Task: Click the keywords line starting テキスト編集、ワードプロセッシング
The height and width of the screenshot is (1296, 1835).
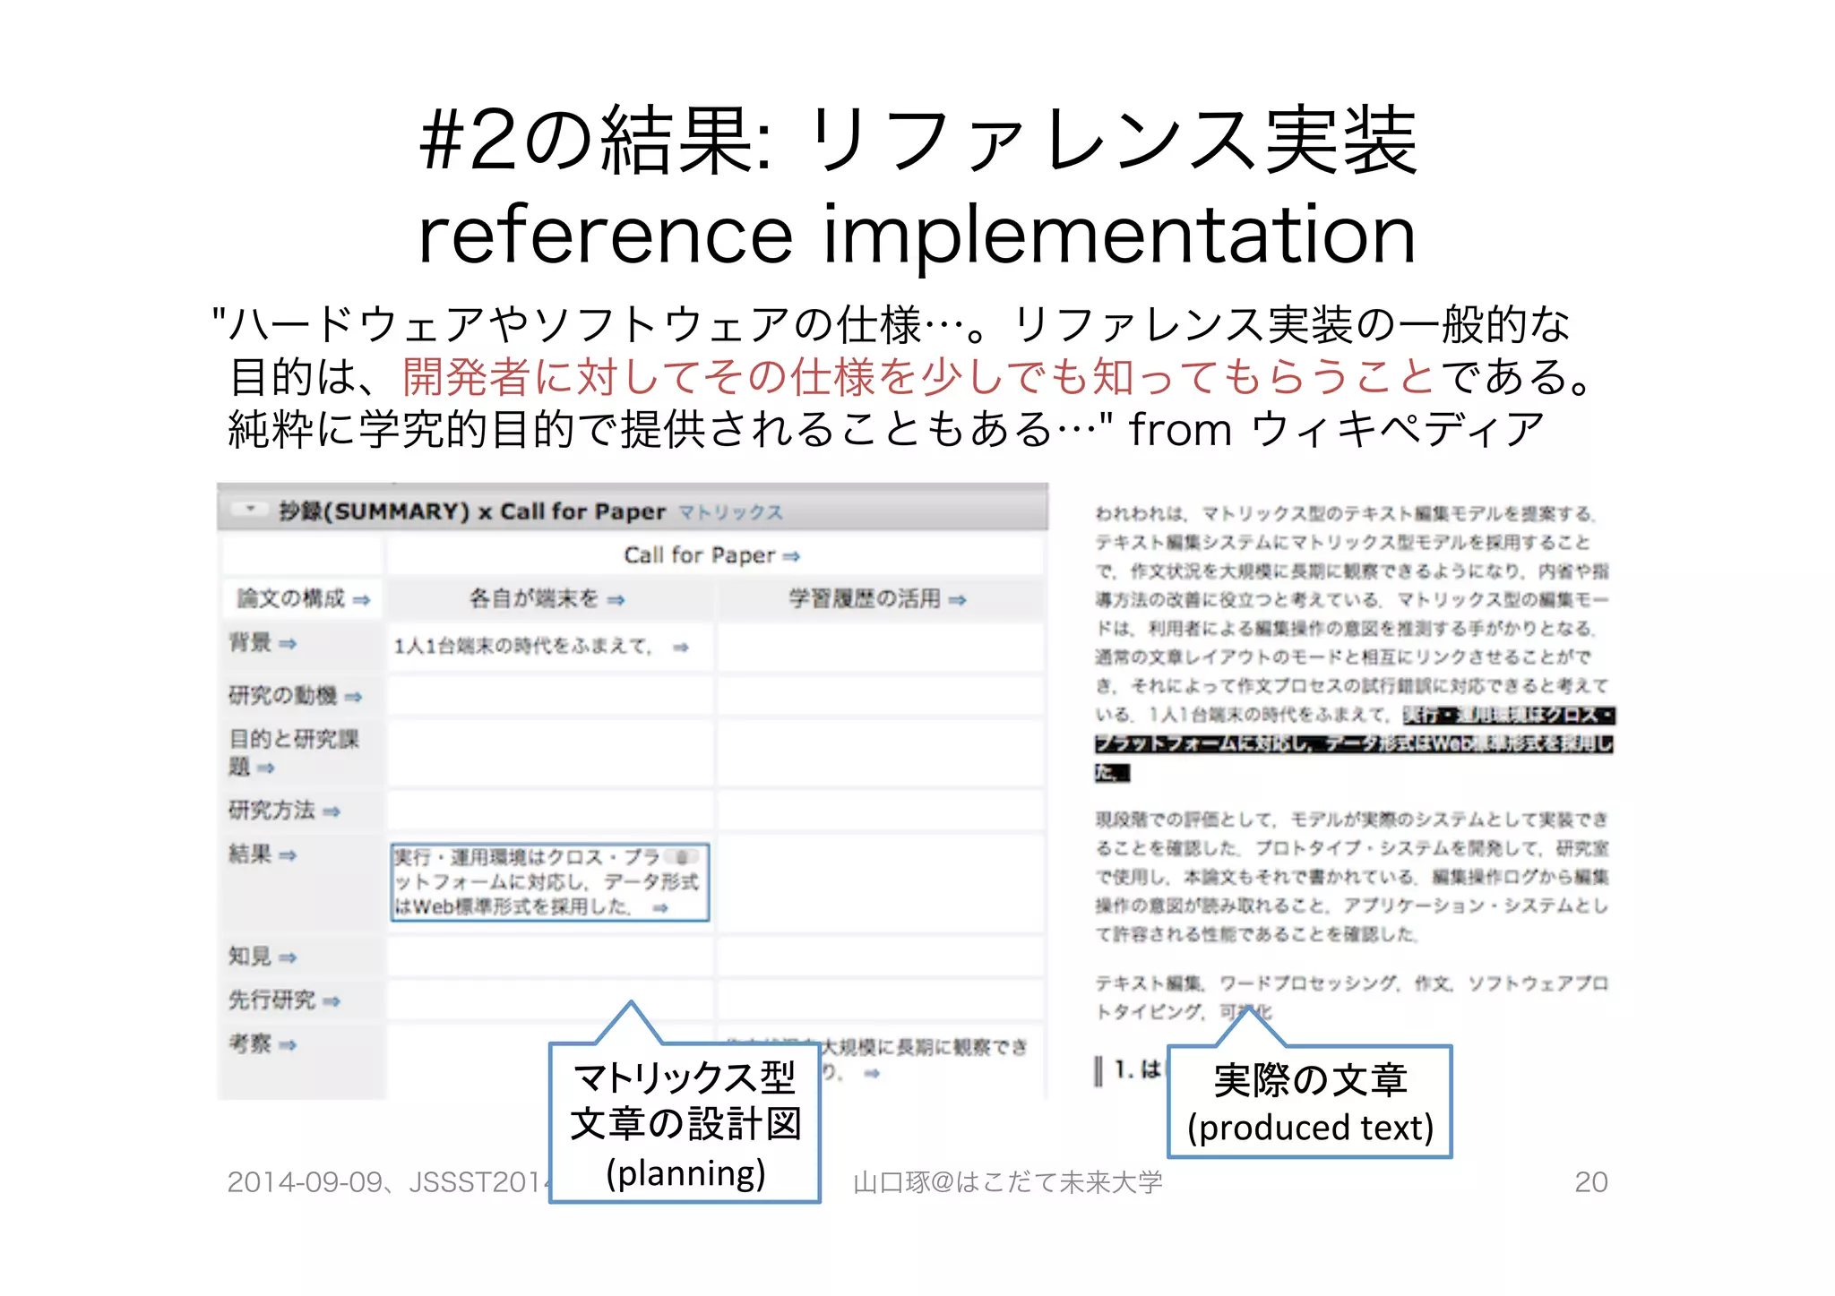Action: pyautogui.click(x=1351, y=997)
